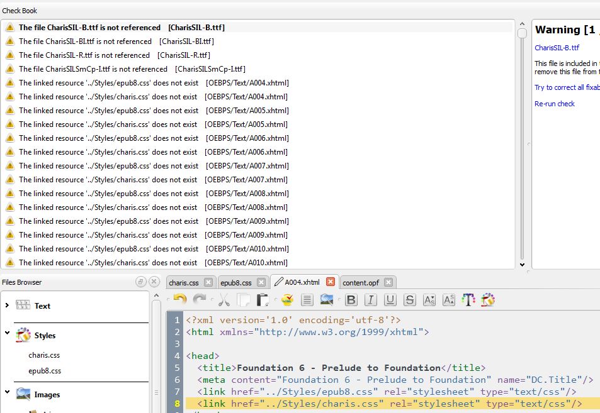
Task: Switch to the epub8.css tab
Action: [236, 283]
